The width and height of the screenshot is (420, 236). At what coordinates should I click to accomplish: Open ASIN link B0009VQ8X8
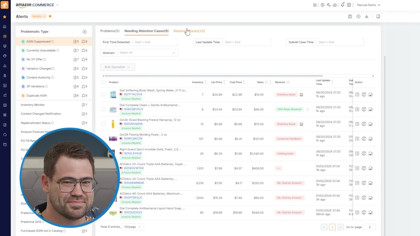point(133,124)
